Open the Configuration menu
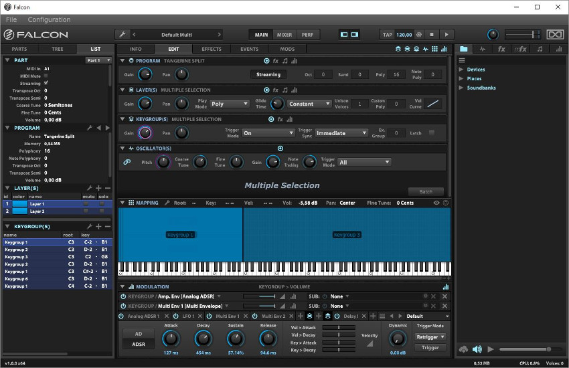The width and height of the screenshot is (569, 368). click(49, 19)
